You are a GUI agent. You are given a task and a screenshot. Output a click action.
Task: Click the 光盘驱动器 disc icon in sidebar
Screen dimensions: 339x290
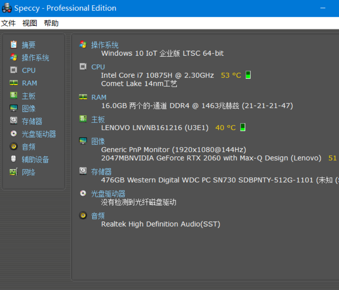pos(14,134)
